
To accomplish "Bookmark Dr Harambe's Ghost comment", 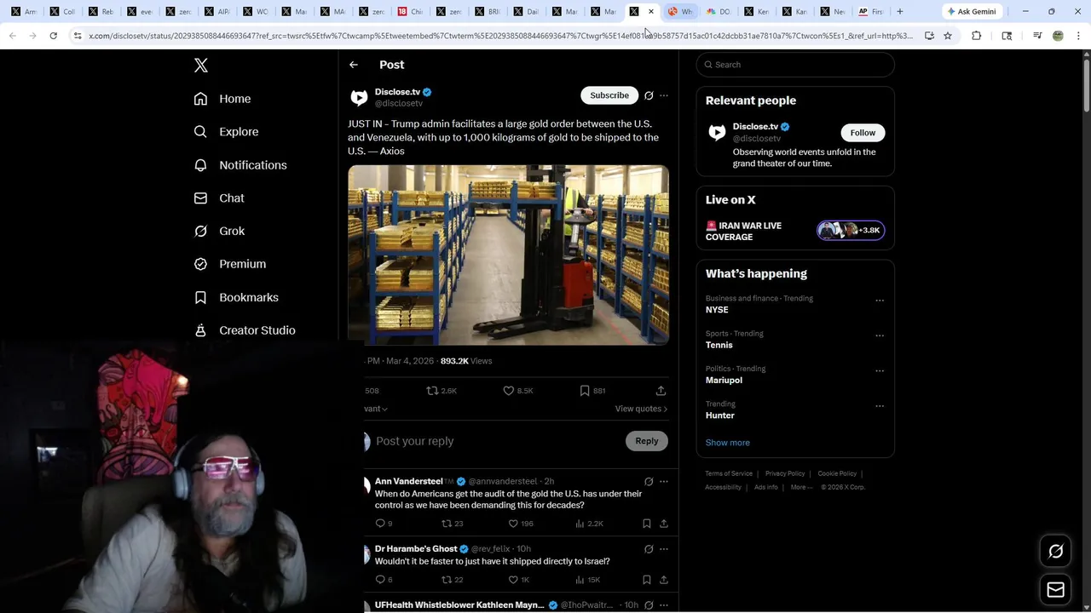I will tap(647, 580).
